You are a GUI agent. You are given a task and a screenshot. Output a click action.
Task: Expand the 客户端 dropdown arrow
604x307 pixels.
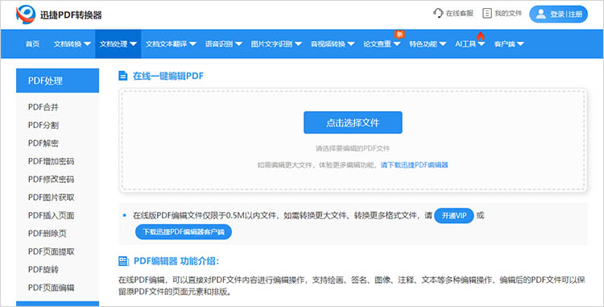click(520, 44)
